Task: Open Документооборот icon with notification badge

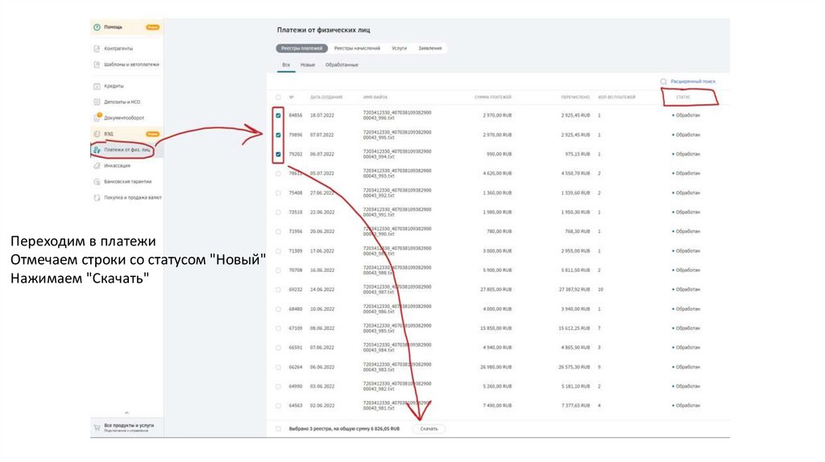Action: (97, 118)
